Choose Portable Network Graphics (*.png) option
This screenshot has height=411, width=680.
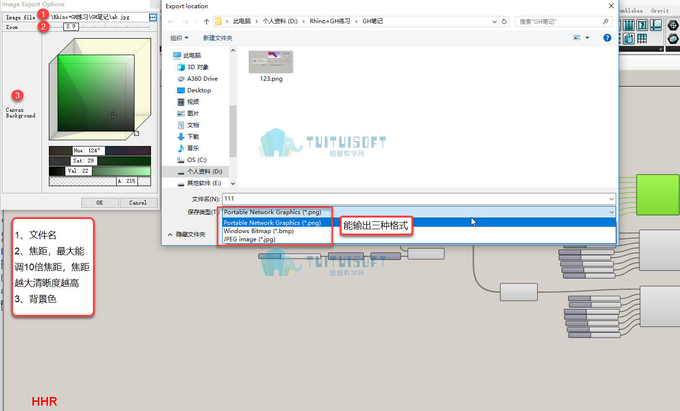coord(419,223)
